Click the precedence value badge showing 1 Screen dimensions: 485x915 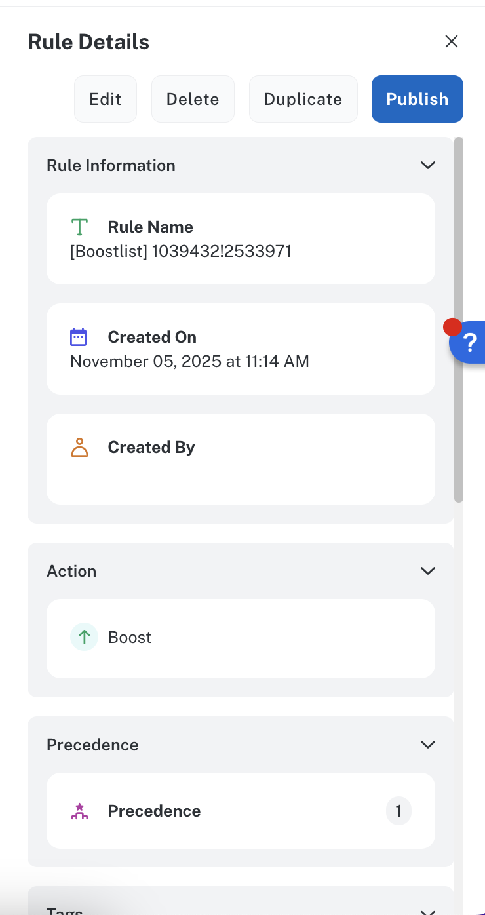coord(398,811)
